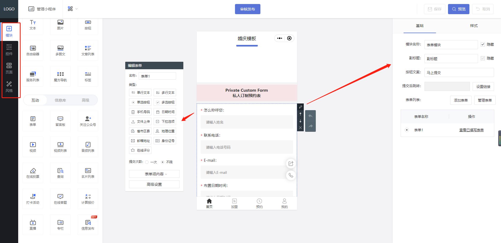Add a 视频 module

(x=33, y=147)
